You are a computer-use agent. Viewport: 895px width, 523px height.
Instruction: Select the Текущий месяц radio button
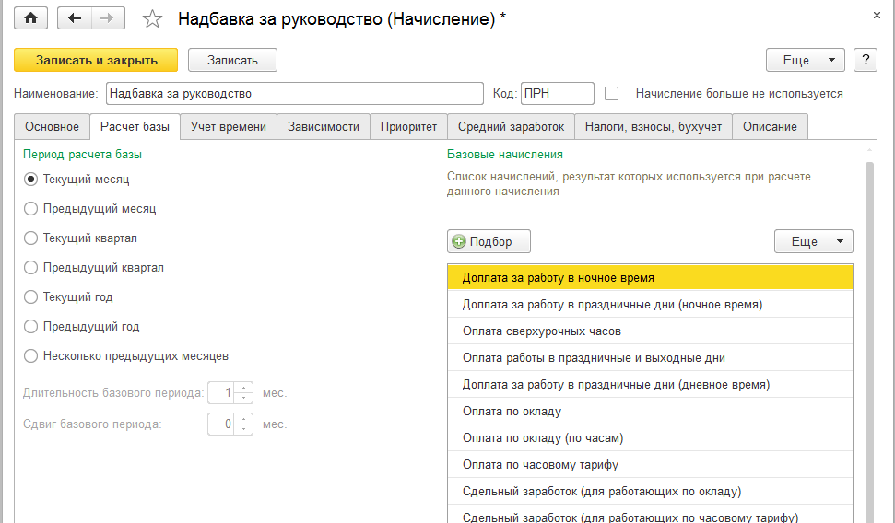click(x=31, y=180)
